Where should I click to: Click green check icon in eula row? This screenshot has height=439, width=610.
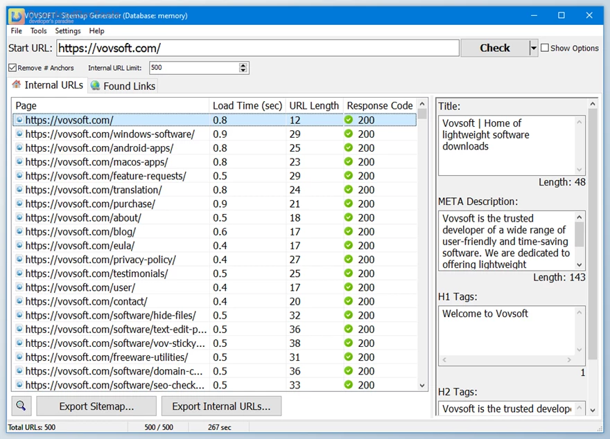(349, 245)
